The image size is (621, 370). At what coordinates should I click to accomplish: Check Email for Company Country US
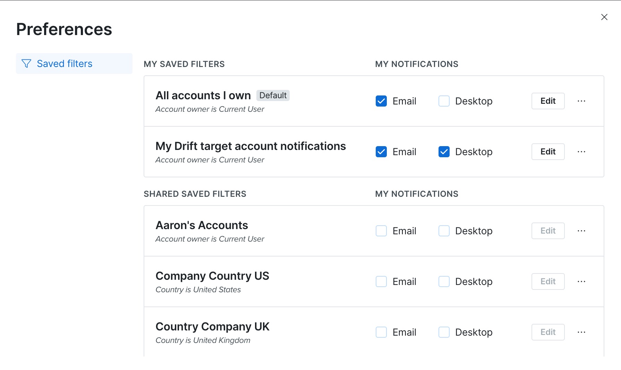click(381, 281)
